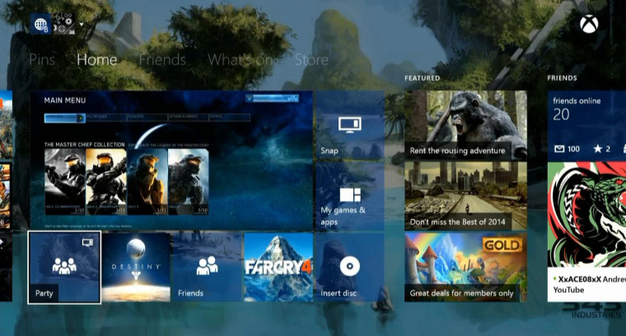Viewport: 626px width, 336px height.
Task: Launch the Far Cry 4 tile
Action: point(278,268)
